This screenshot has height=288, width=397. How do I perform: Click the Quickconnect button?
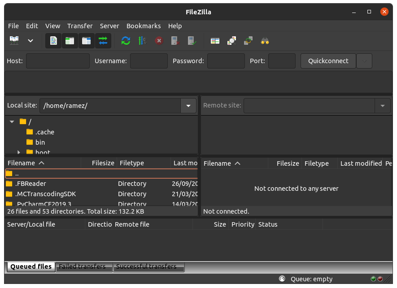pyautogui.click(x=328, y=61)
